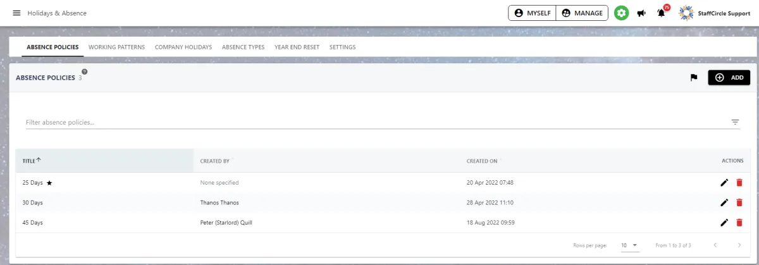The height and width of the screenshot is (265, 759).
Task: Go to the next page arrow
Action: pyautogui.click(x=739, y=245)
